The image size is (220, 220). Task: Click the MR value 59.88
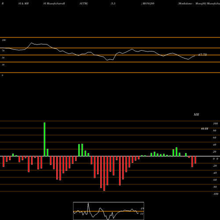click(x=205, y=129)
